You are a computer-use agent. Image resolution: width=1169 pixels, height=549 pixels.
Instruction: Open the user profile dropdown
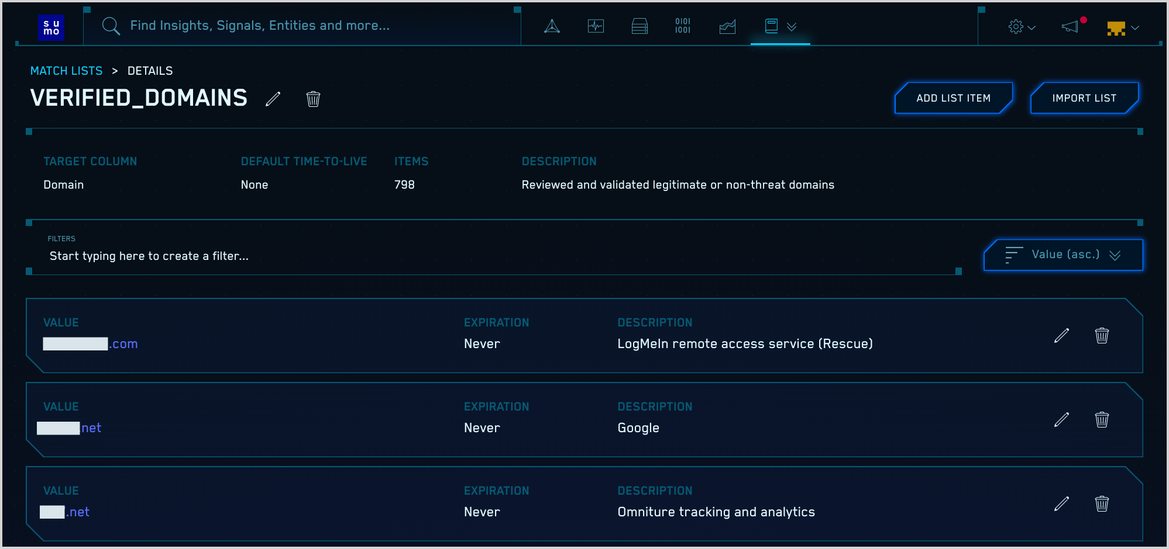1124,27
